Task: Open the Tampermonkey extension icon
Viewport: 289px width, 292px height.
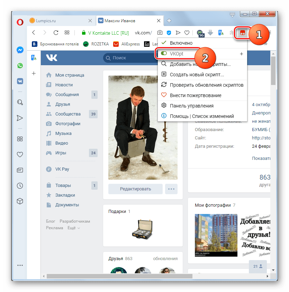Action: [x=243, y=33]
